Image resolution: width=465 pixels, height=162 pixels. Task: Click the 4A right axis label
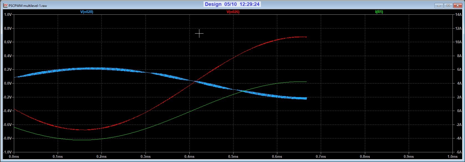459,83
